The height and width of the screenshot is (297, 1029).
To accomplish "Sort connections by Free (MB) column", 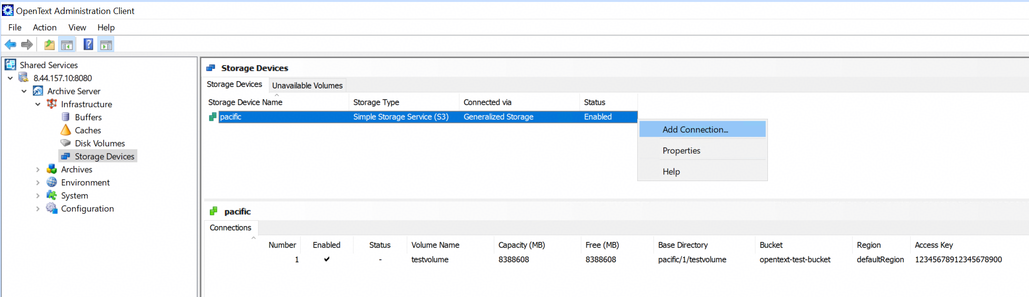I will (617, 245).
